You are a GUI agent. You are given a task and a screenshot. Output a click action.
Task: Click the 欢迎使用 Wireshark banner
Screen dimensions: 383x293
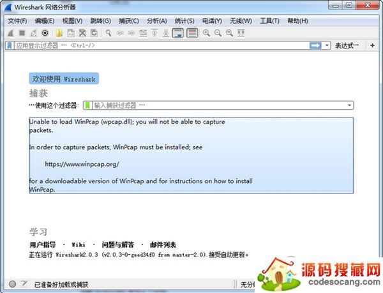[64, 79]
